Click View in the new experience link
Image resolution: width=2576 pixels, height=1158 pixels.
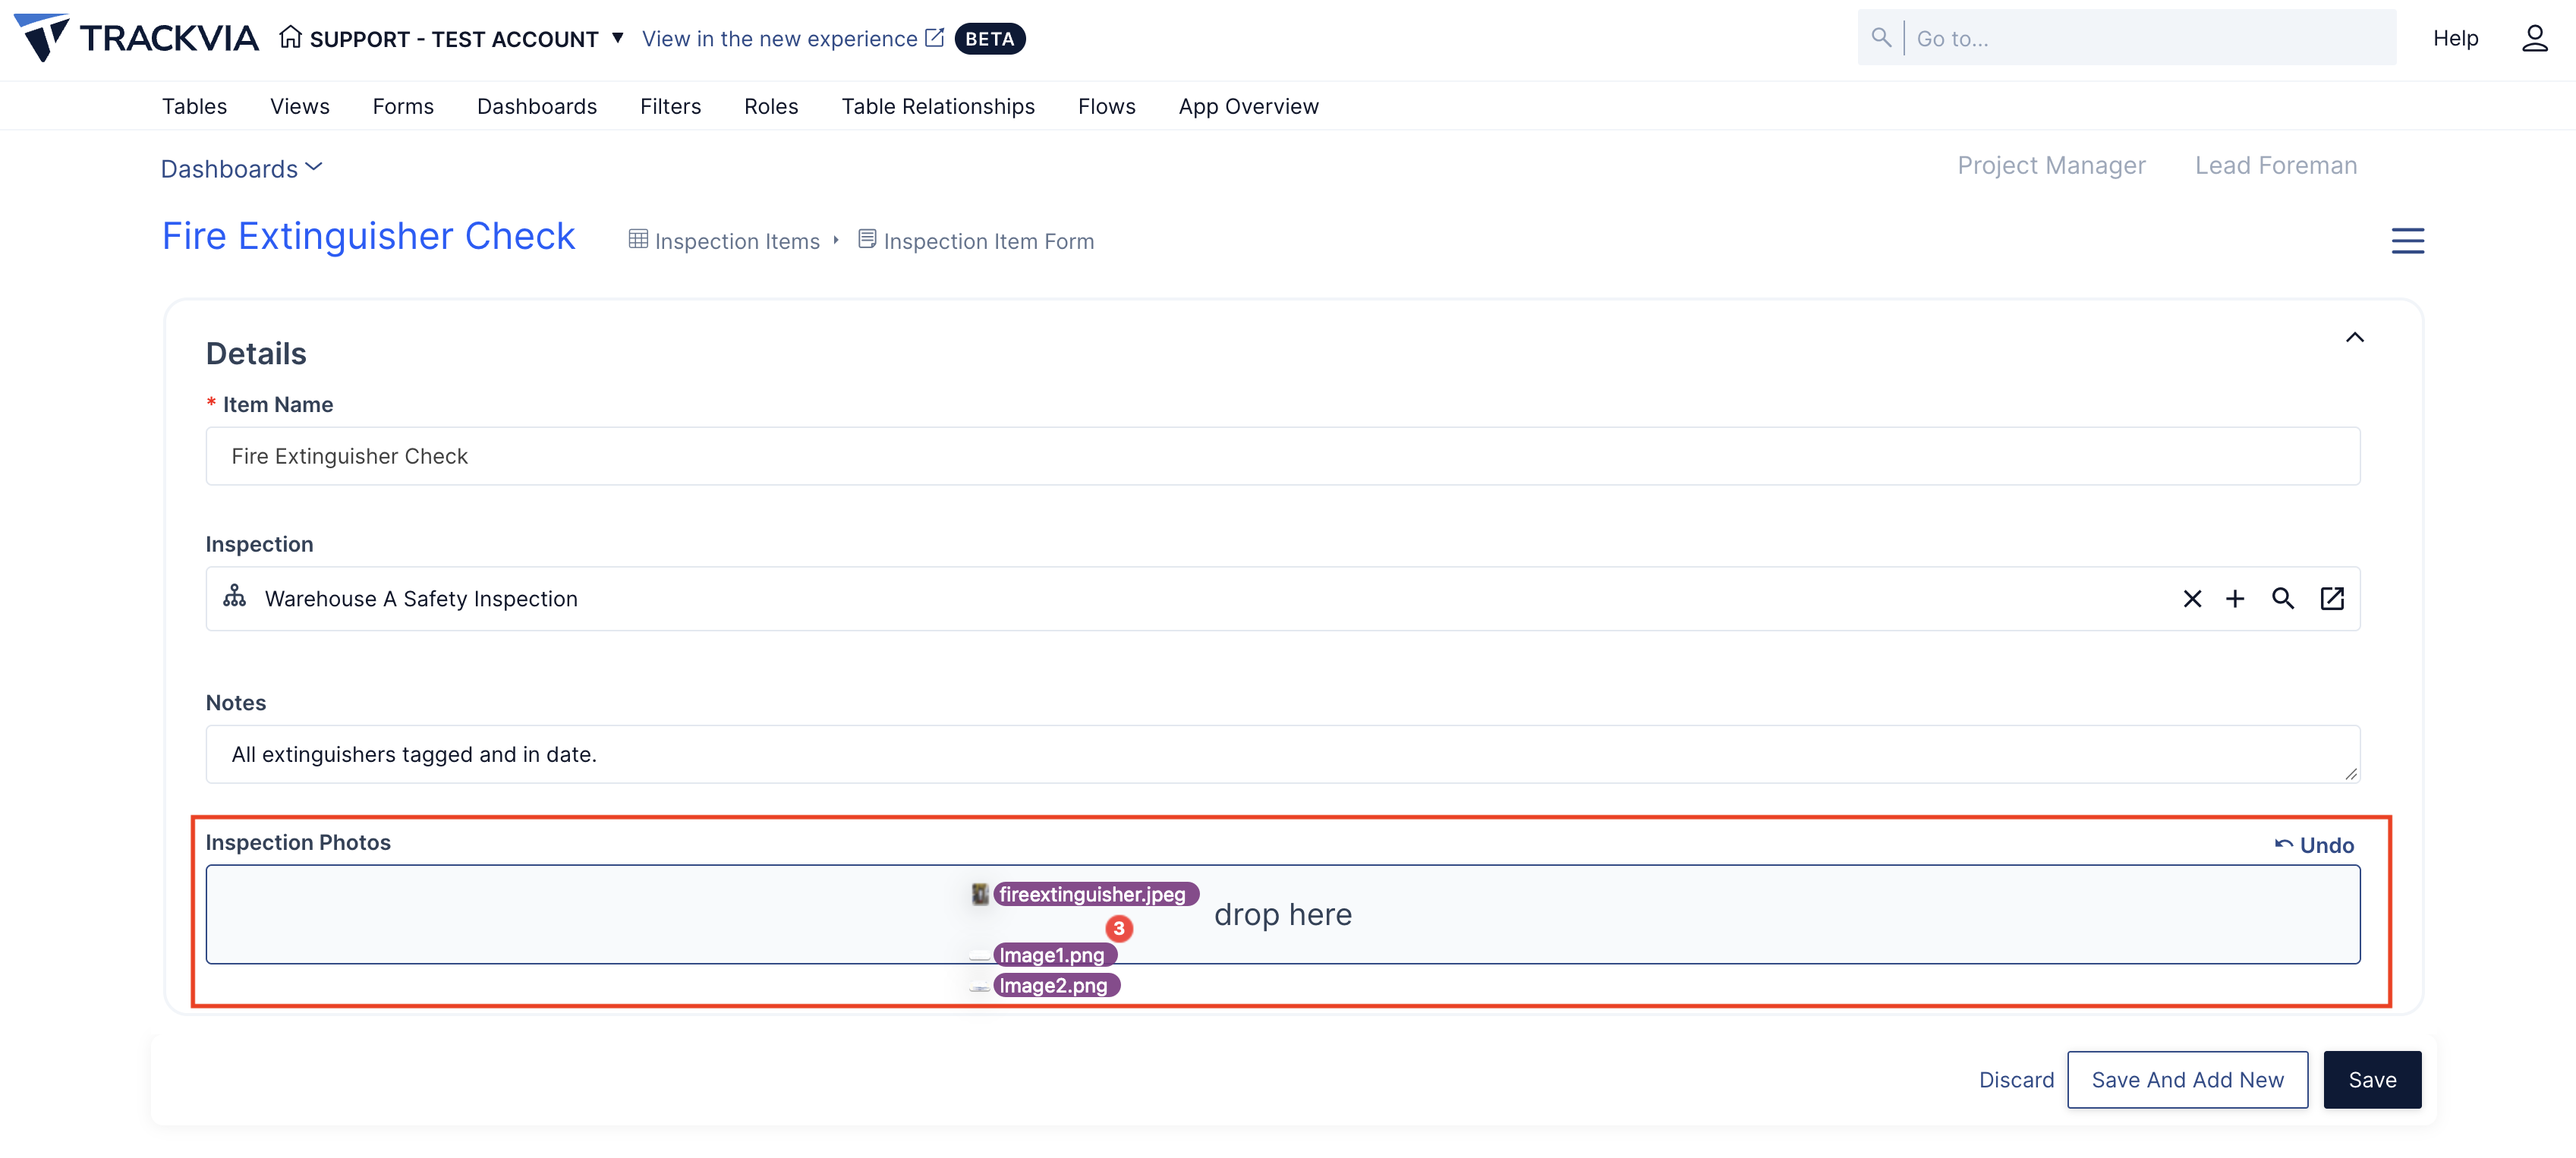click(779, 39)
